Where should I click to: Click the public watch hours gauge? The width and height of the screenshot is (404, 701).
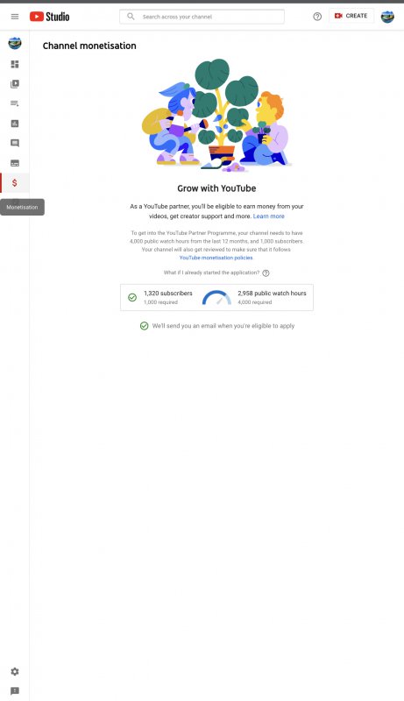(x=216, y=298)
